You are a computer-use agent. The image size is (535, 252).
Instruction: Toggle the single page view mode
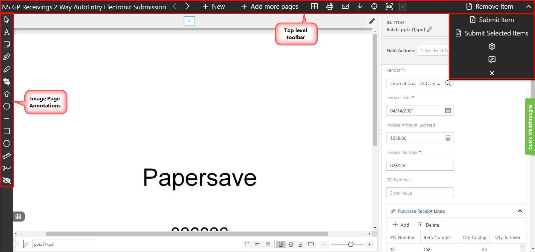point(281,244)
